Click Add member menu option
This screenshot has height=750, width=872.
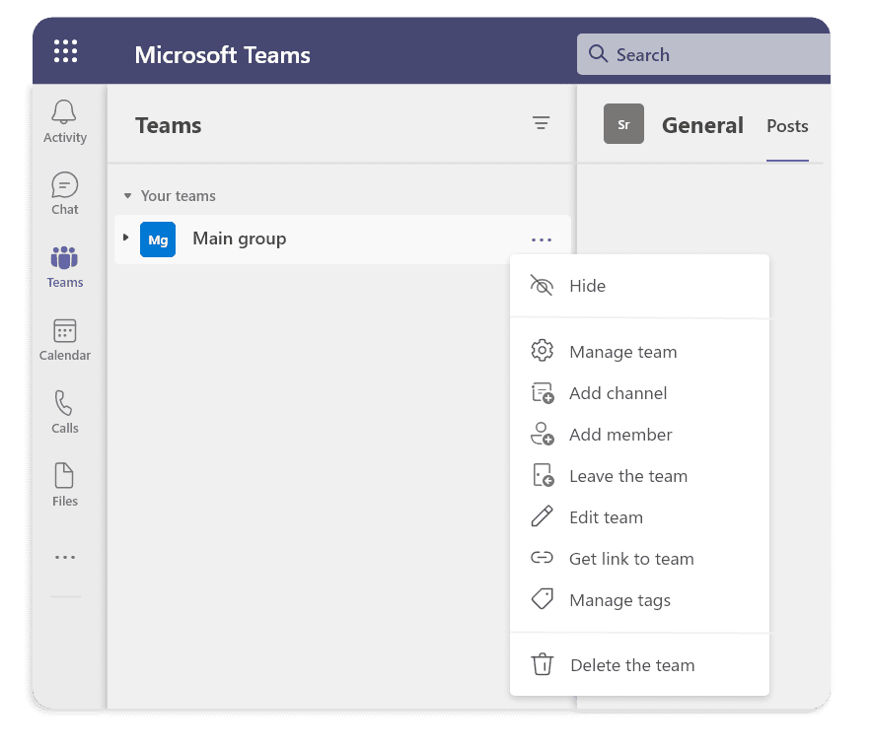(x=620, y=435)
